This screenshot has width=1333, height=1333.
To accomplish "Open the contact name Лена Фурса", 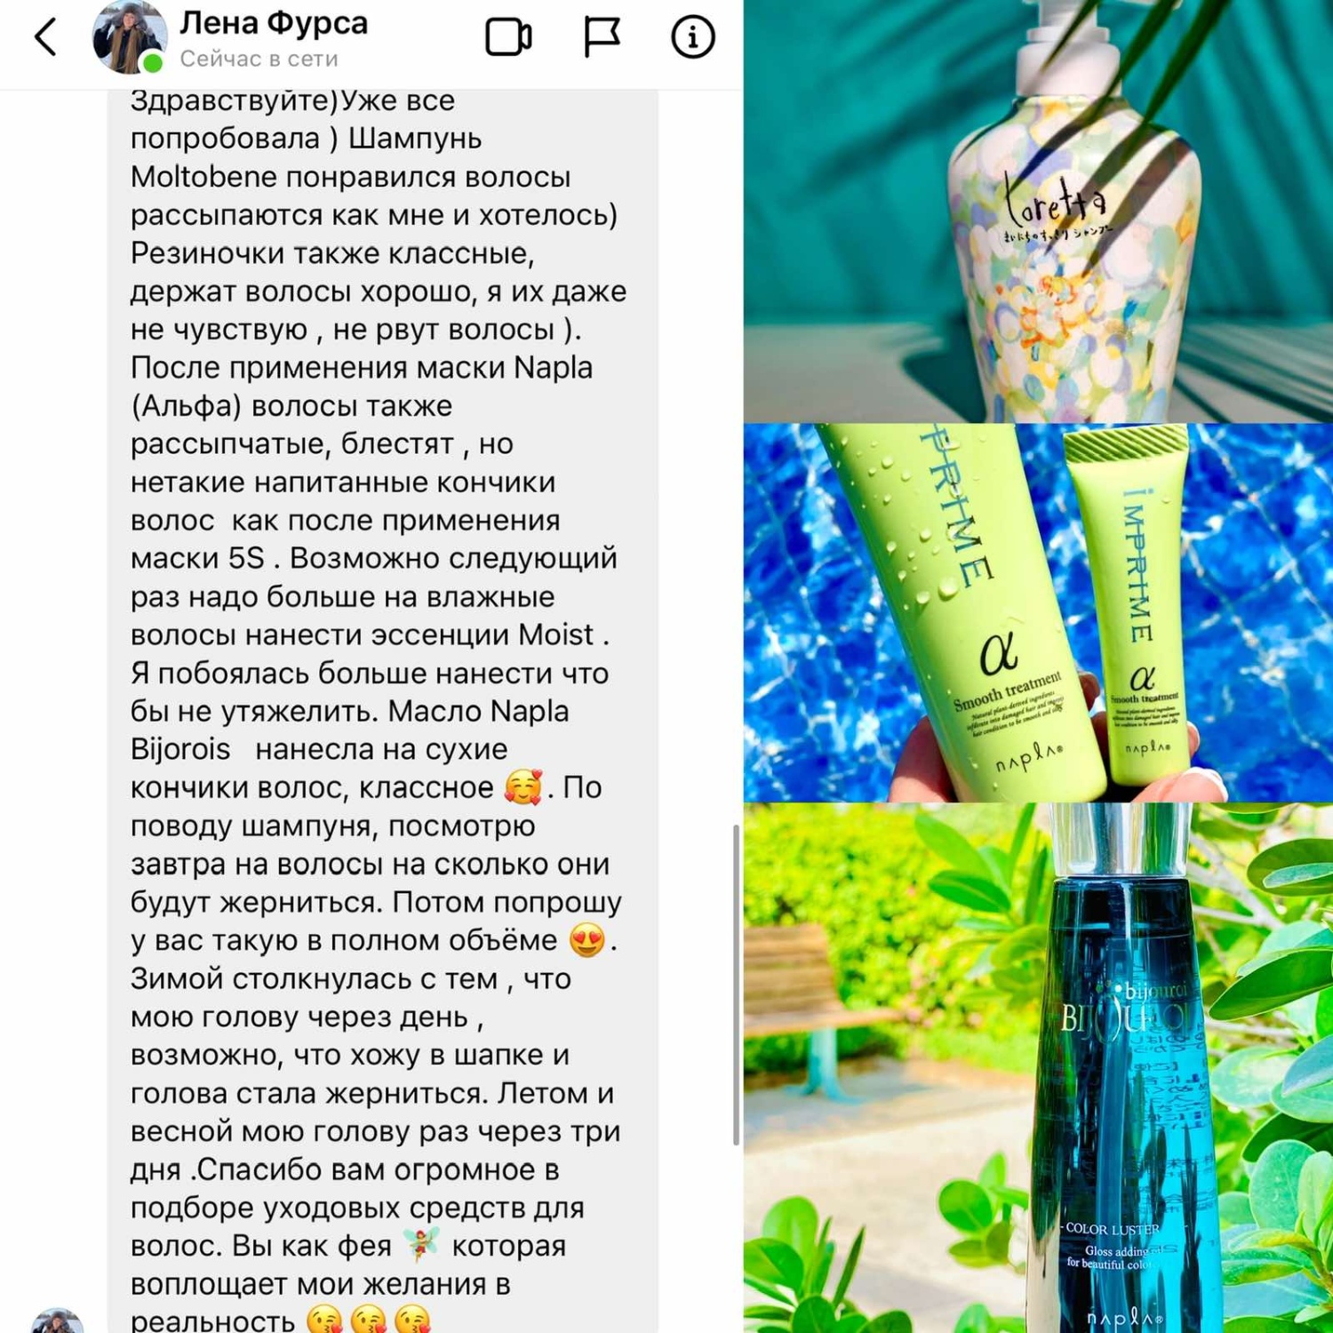I will click(274, 23).
